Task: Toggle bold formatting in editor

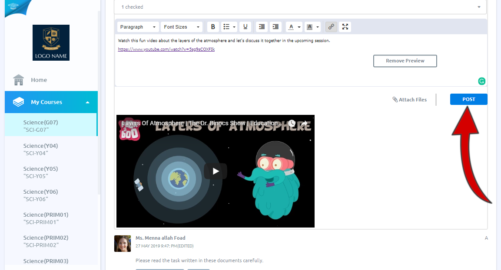Action: (213, 27)
